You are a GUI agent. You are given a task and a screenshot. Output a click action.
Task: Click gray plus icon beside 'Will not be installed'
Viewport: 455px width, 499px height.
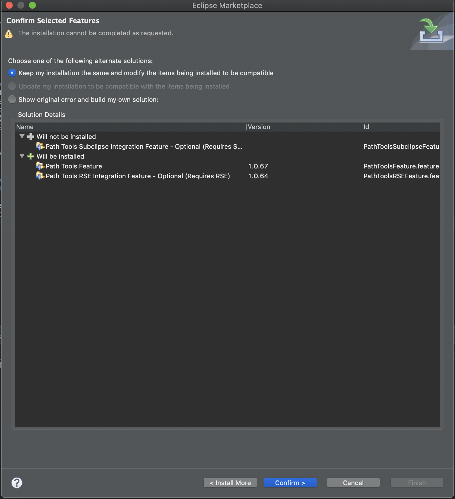30,137
